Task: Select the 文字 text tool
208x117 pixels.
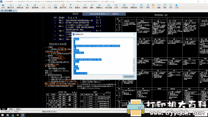Action: [71, 6]
